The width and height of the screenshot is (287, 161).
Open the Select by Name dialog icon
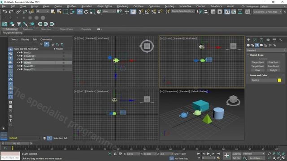coord(59,12)
